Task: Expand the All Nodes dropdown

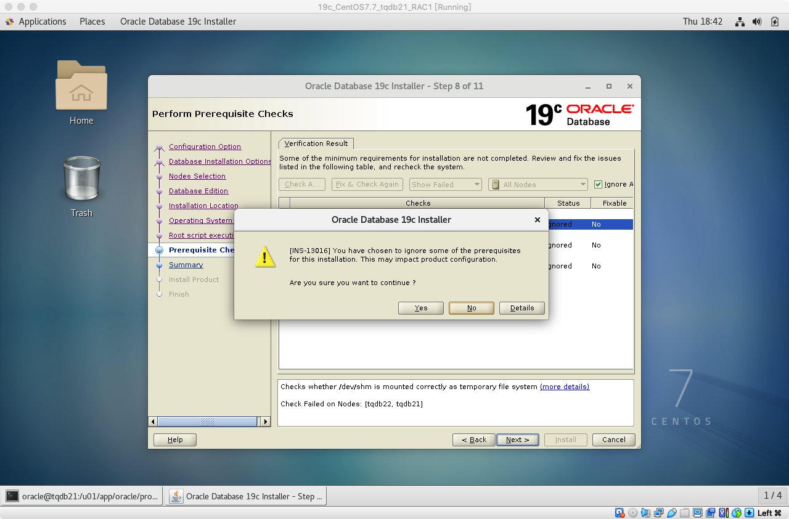Action: 538,184
